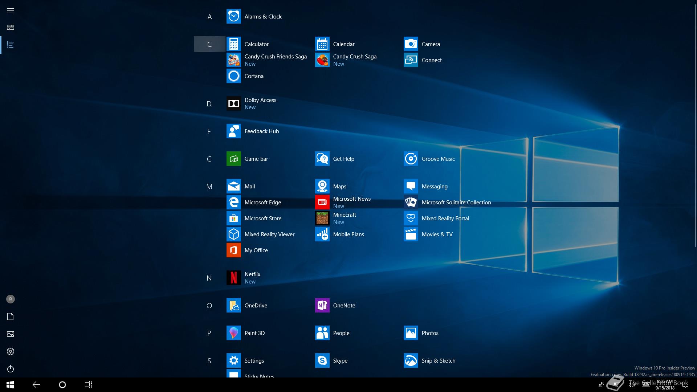Launch Candy Crush Friends Saga icon

(x=233, y=60)
